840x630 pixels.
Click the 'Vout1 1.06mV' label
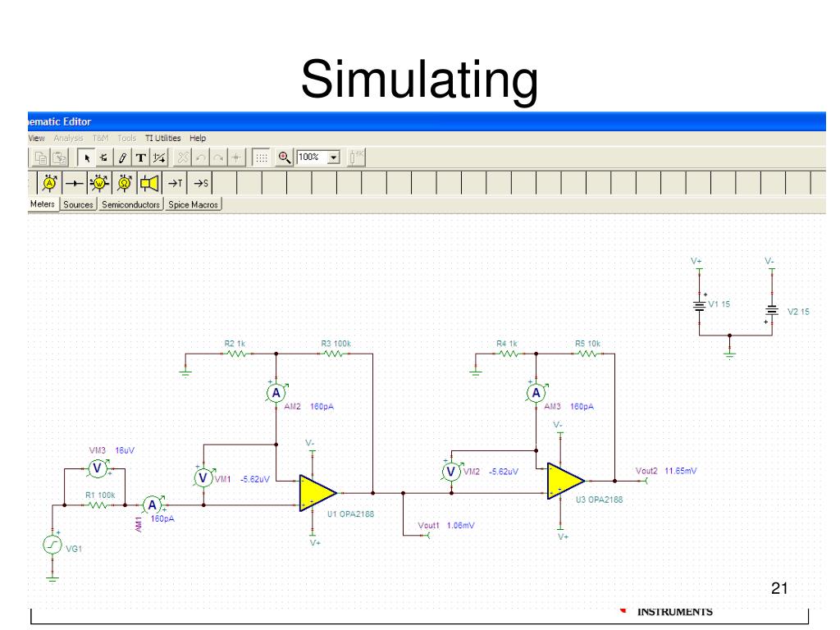[445, 526]
